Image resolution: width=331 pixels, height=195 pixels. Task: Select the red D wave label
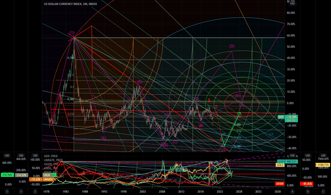pyautogui.click(x=216, y=106)
